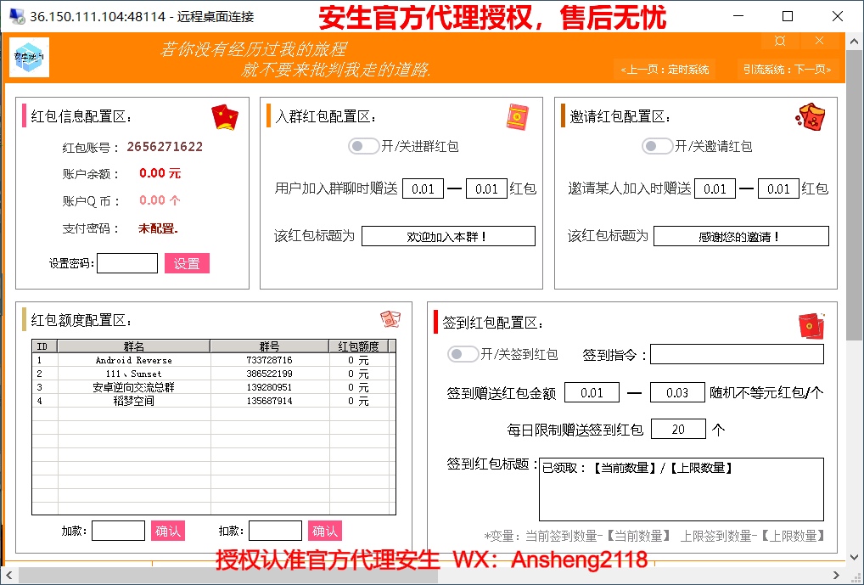Click the 签到指令 input field
The width and height of the screenshot is (864, 585).
[737, 354]
